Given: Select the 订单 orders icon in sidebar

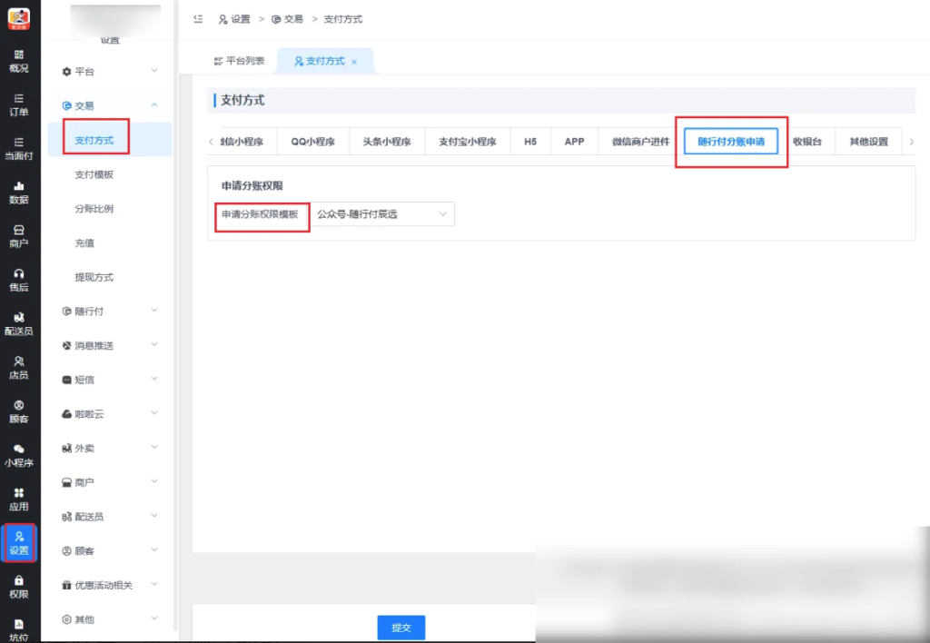Looking at the screenshot, I should coord(18,104).
